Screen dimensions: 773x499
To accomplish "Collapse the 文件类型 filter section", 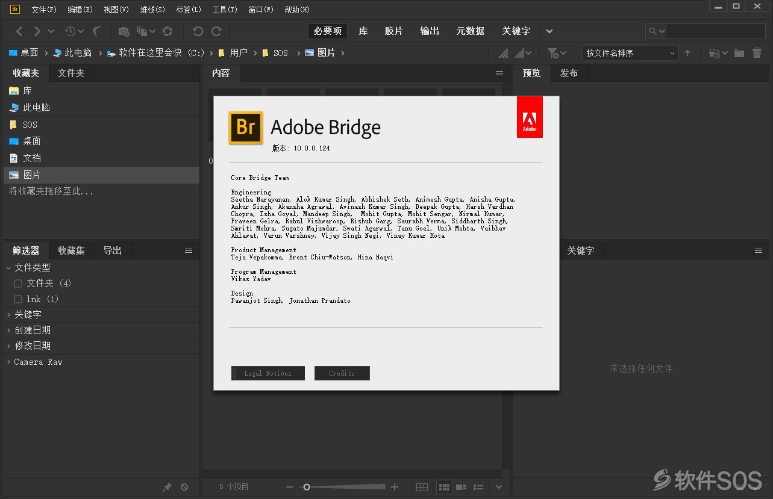I will click(x=8, y=268).
